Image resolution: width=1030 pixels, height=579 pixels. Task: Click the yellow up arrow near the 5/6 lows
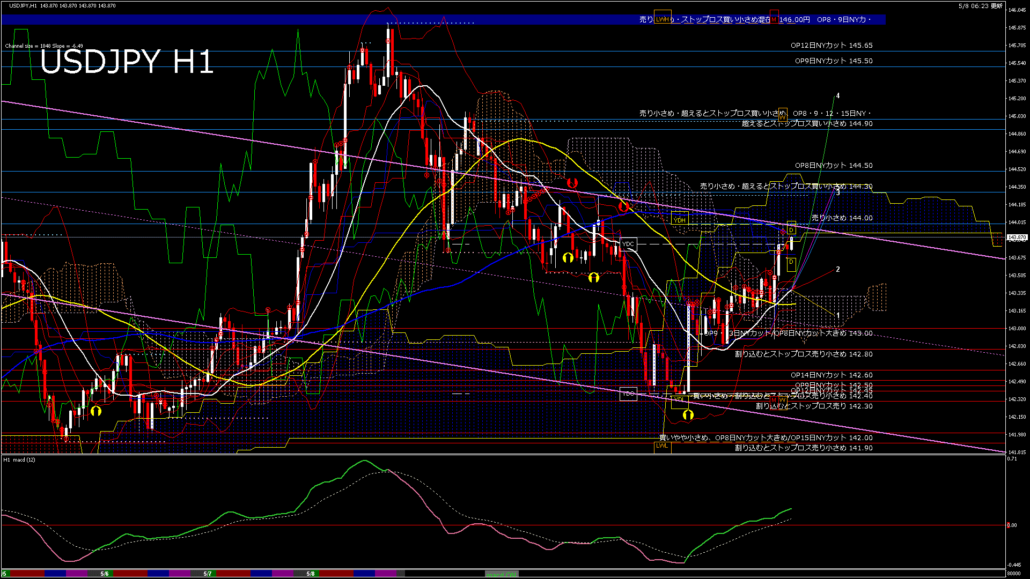(96, 411)
